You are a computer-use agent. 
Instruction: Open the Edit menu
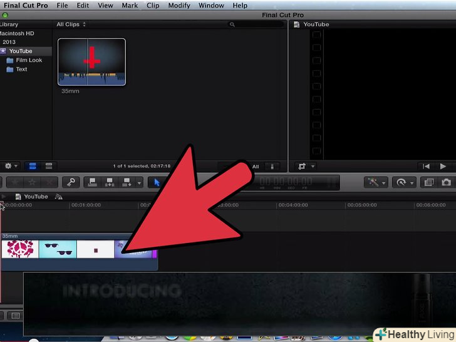pos(83,5)
